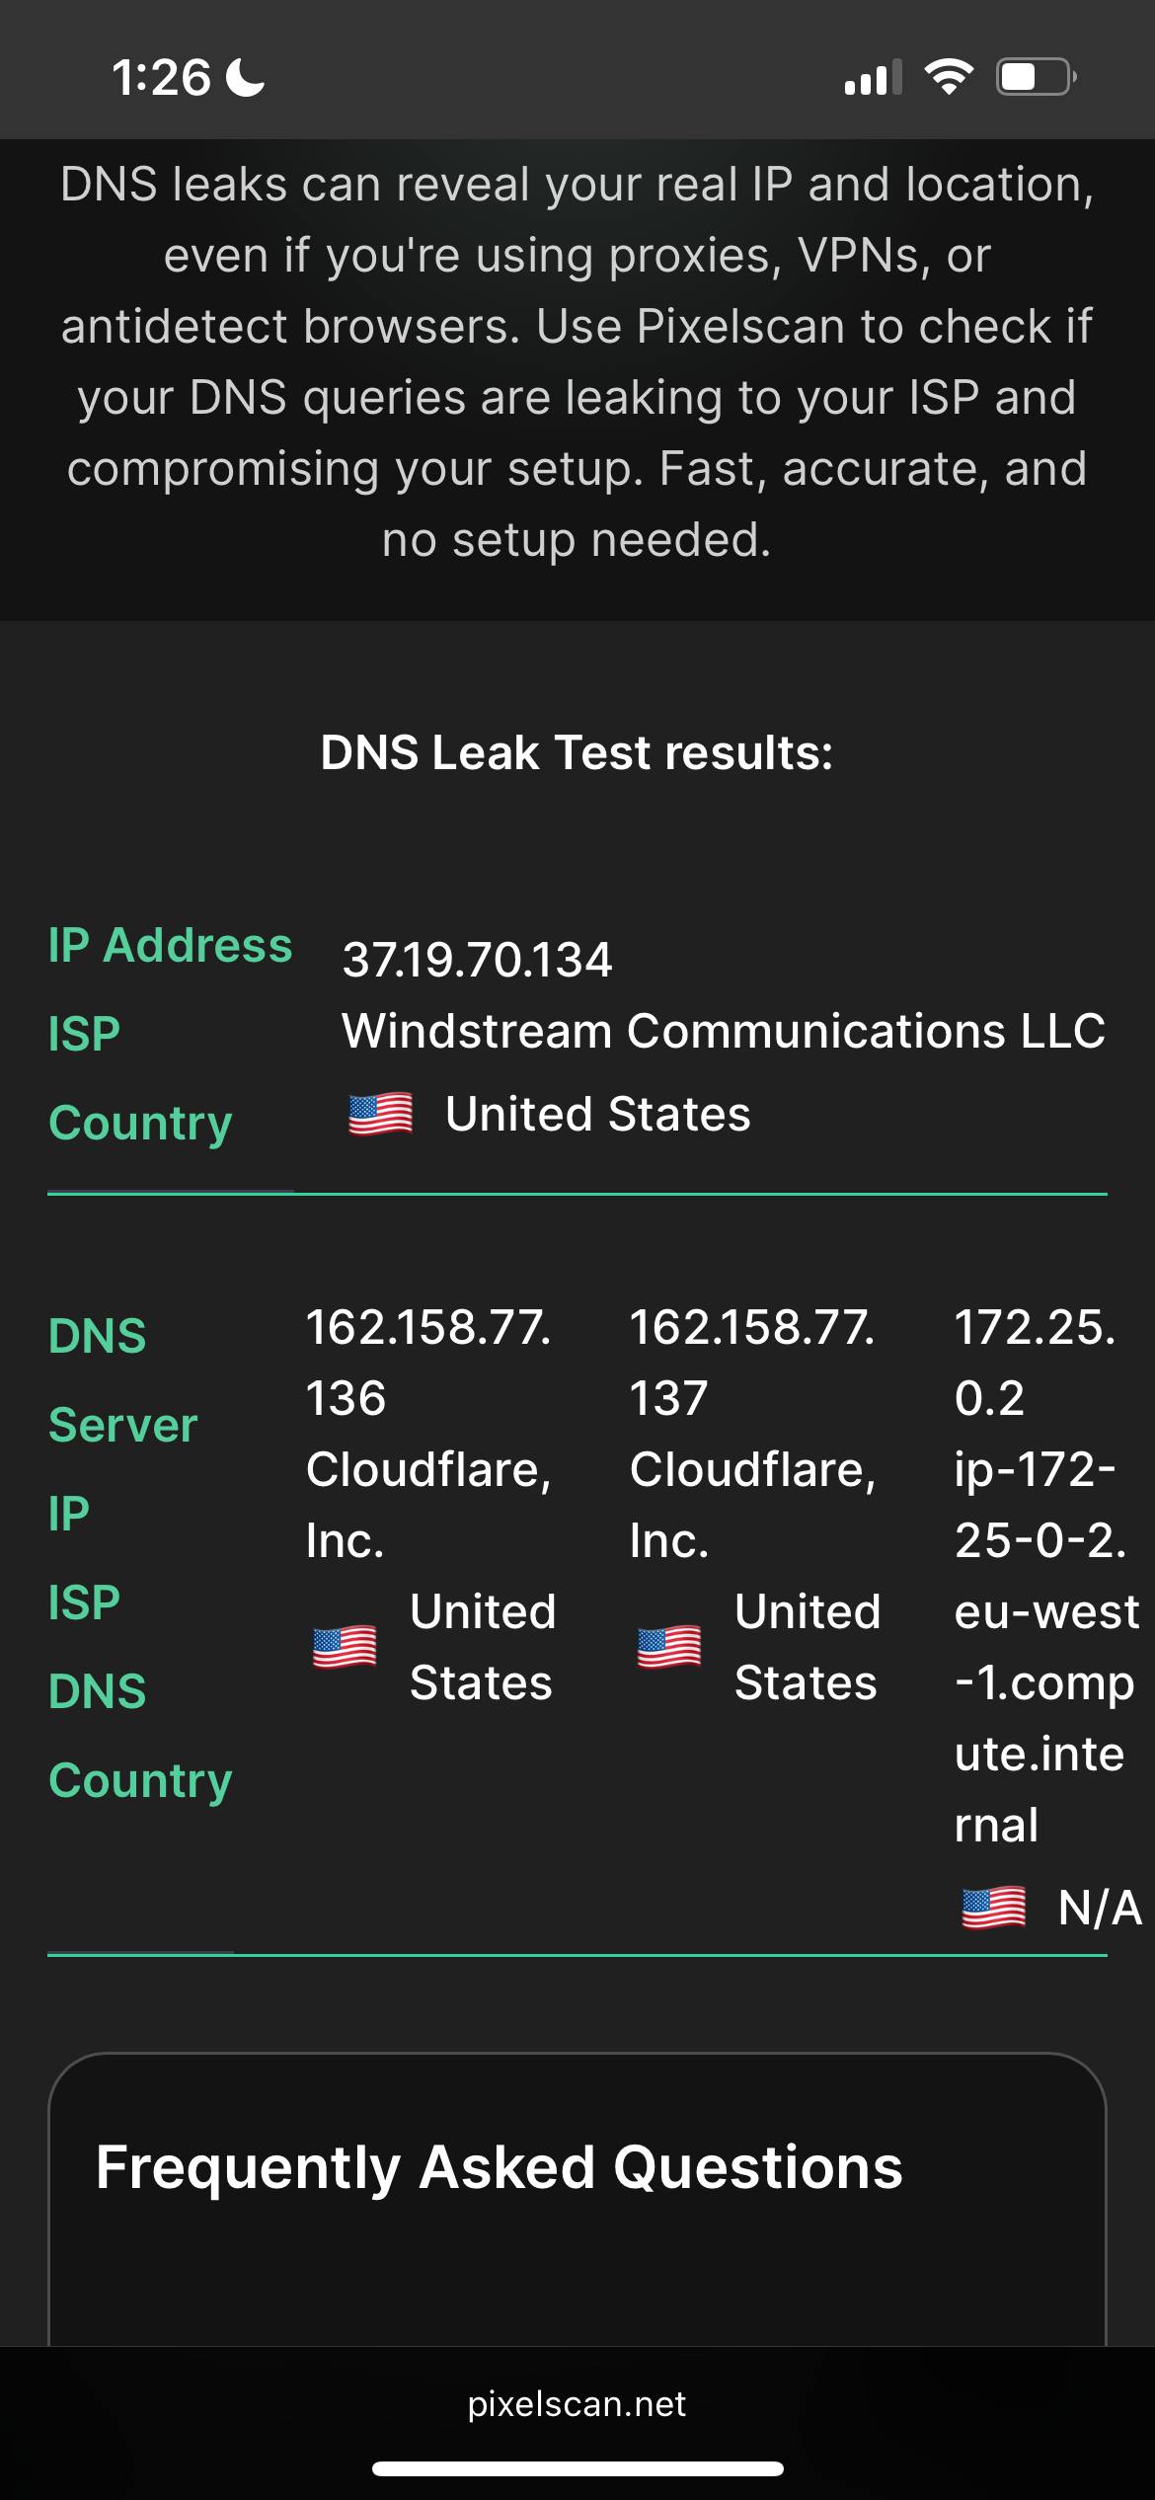This screenshot has width=1155, height=2500.
Task: Collapse the DNS Leak Test results section
Action: point(577,751)
